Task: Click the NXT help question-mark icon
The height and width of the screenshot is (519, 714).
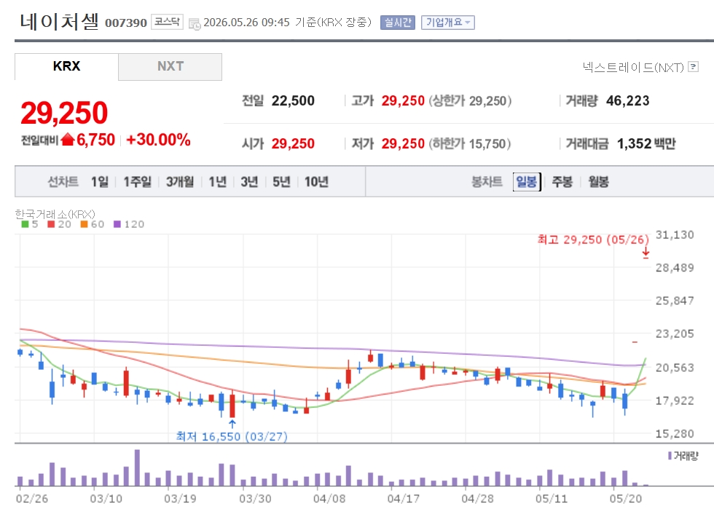Action: click(x=693, y=67)
